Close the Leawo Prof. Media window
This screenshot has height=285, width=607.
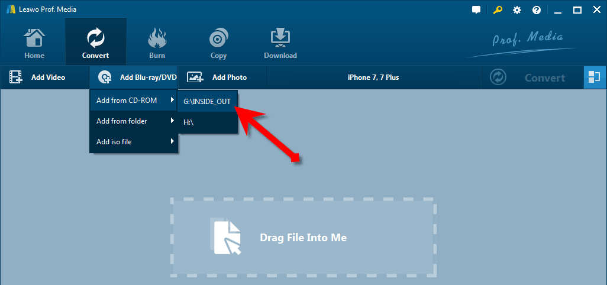(x=596, y=11)
